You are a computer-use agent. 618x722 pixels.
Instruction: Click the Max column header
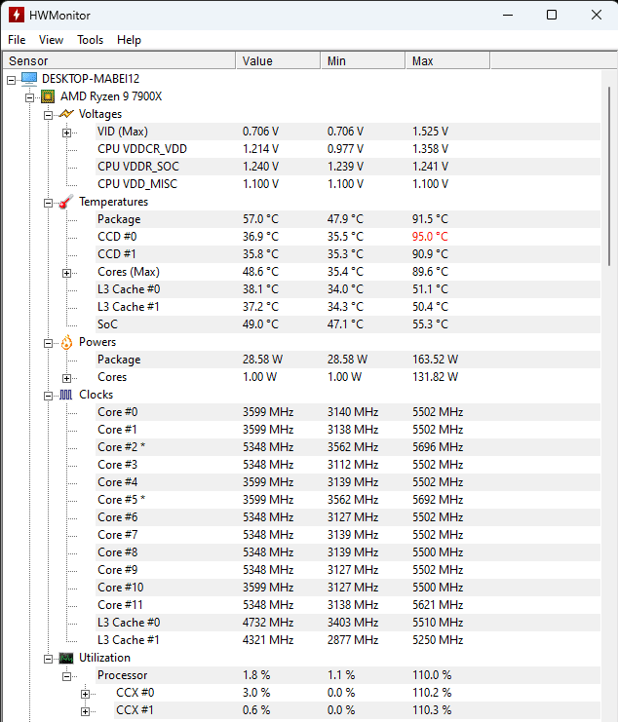click(447, 60)
